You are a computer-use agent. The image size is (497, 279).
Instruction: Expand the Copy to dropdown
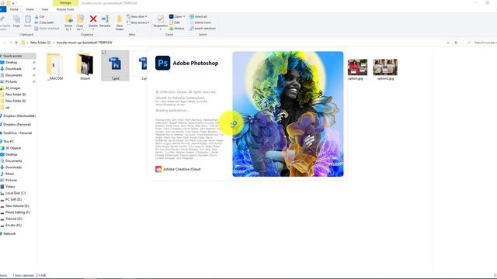(80, 27)
